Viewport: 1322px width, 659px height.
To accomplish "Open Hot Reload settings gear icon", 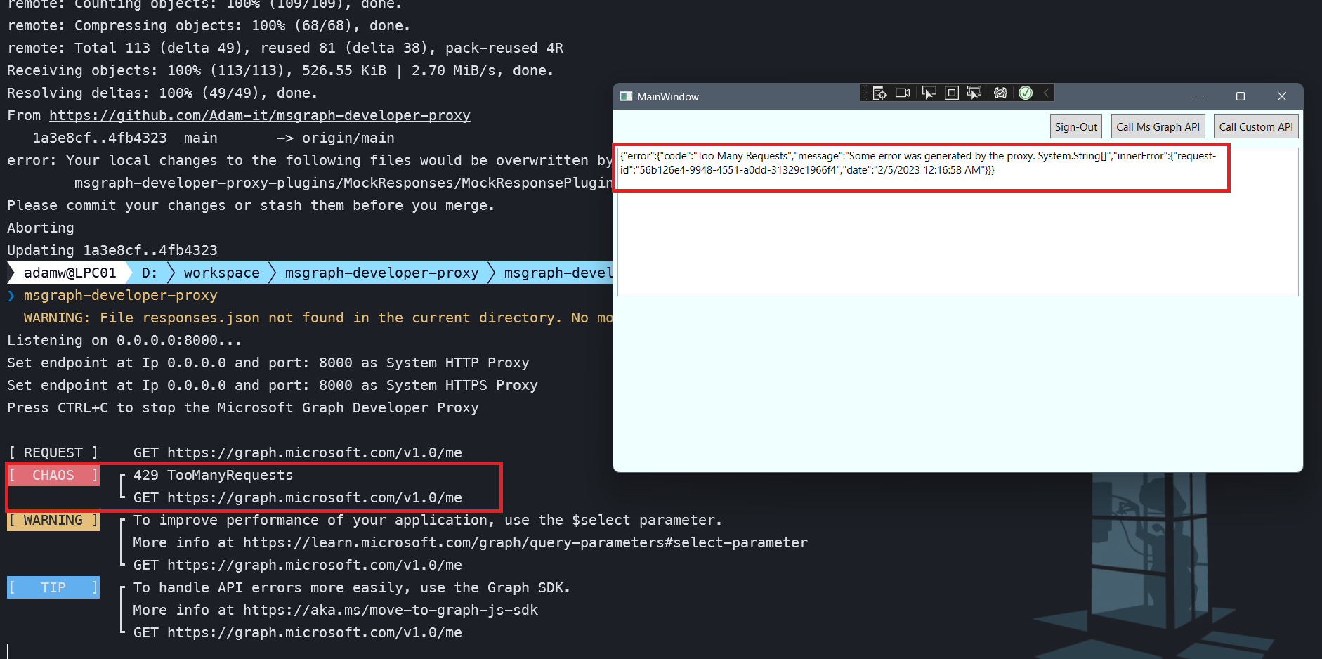I will coord(1000,92).
